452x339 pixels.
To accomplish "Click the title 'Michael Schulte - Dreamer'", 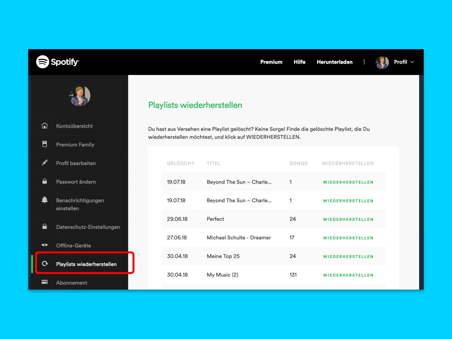I will tap(239, 238).
